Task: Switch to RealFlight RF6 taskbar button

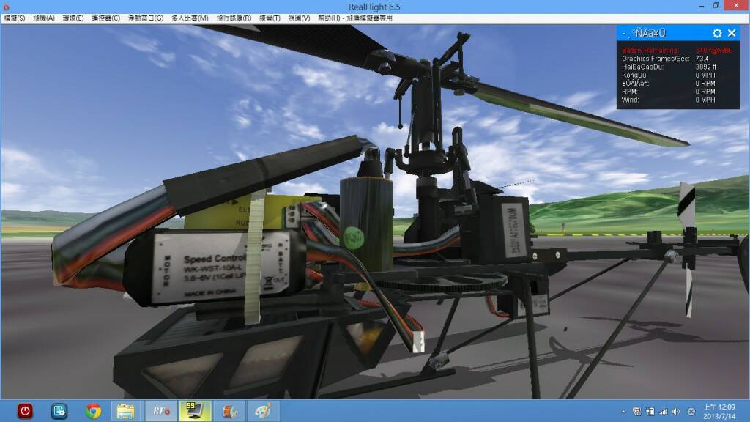Action: 161,411
